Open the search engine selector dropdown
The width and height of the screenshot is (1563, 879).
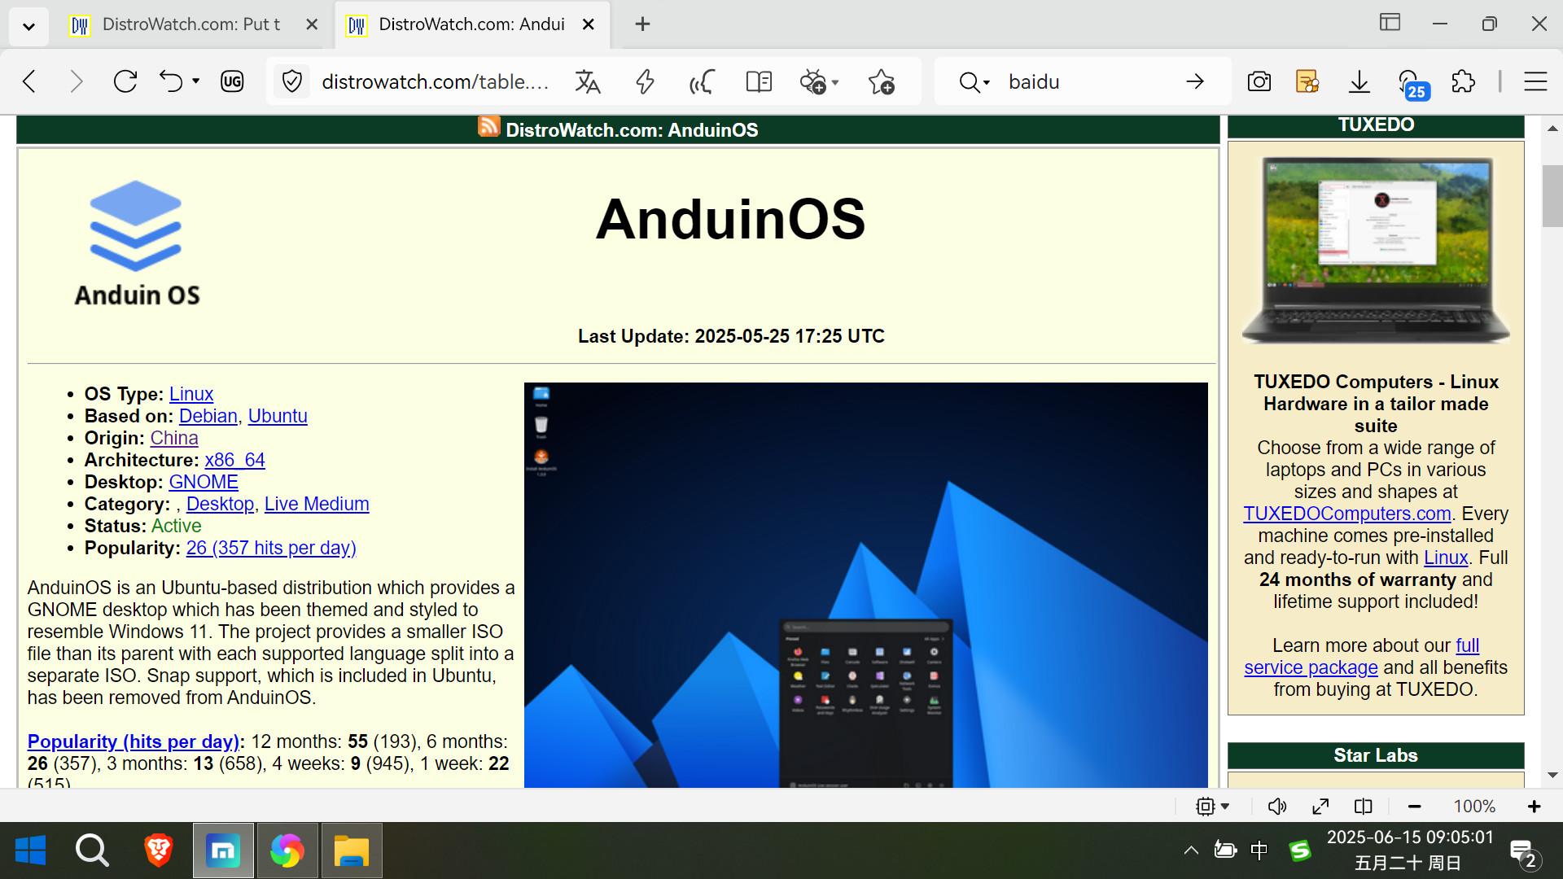(x=974, y=81)
